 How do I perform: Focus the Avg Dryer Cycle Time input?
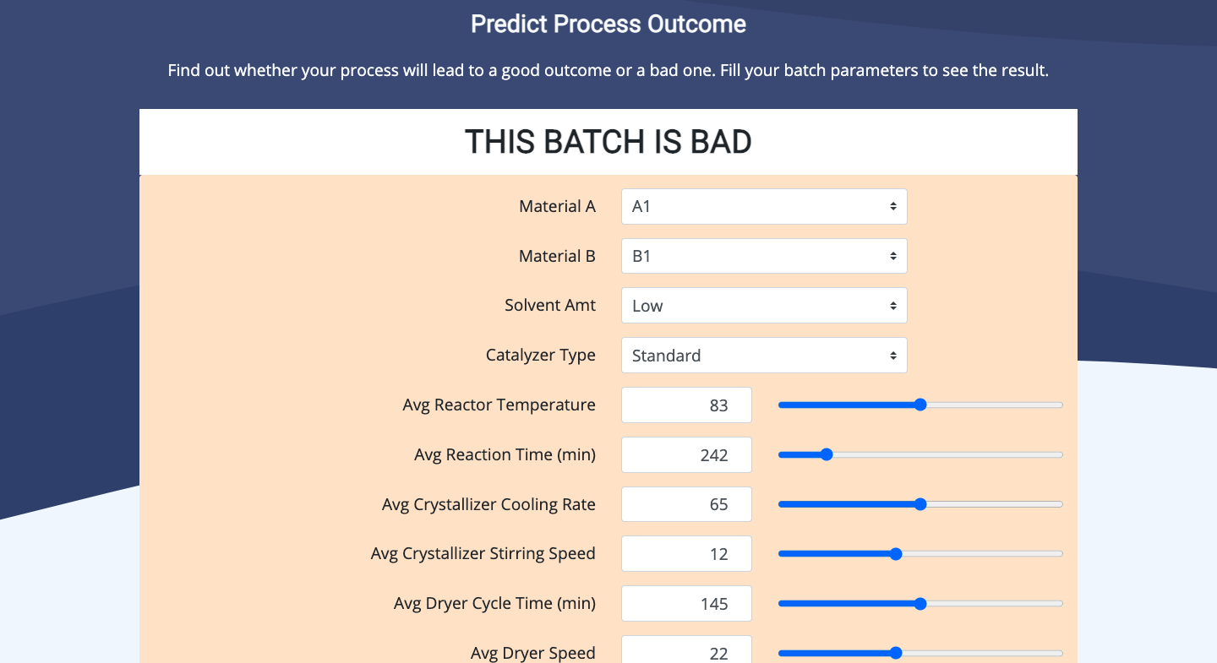point(686,604)
